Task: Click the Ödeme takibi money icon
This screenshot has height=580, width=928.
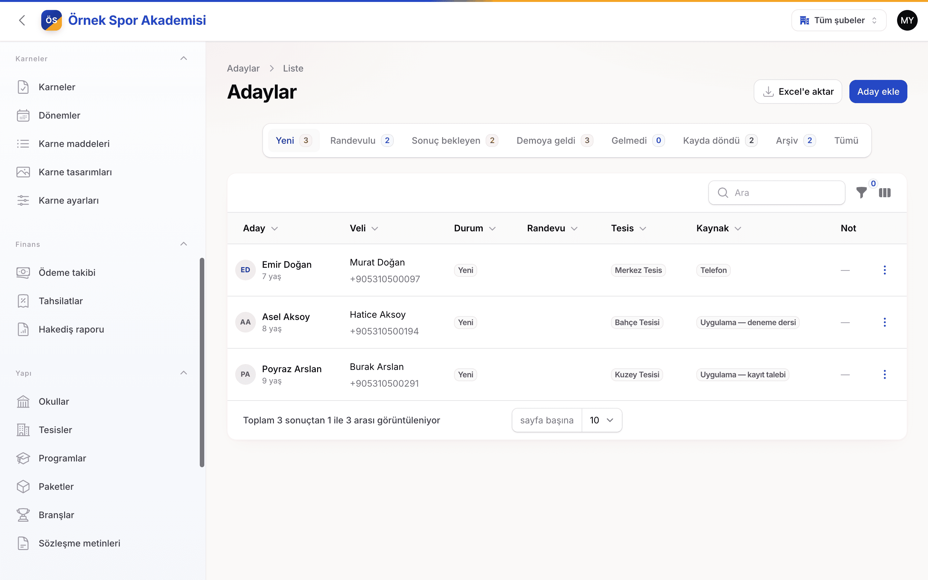Action: point(23,273)
